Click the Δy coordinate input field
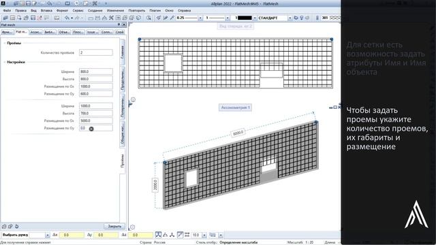The image size is (436, 245). pos(106,235)
